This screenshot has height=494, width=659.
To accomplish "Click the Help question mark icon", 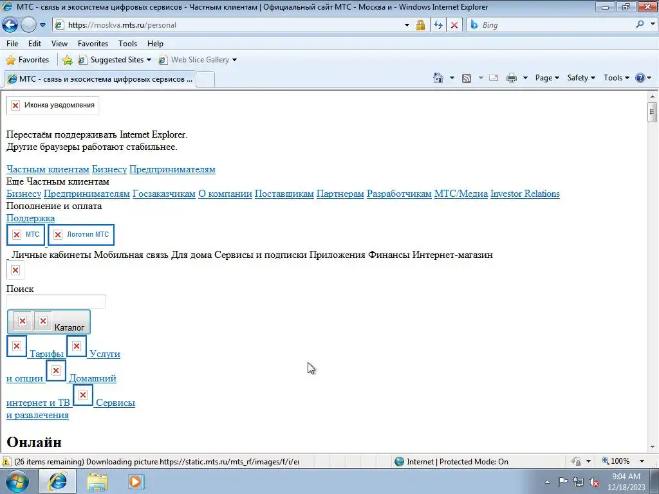I will [640, 78].
